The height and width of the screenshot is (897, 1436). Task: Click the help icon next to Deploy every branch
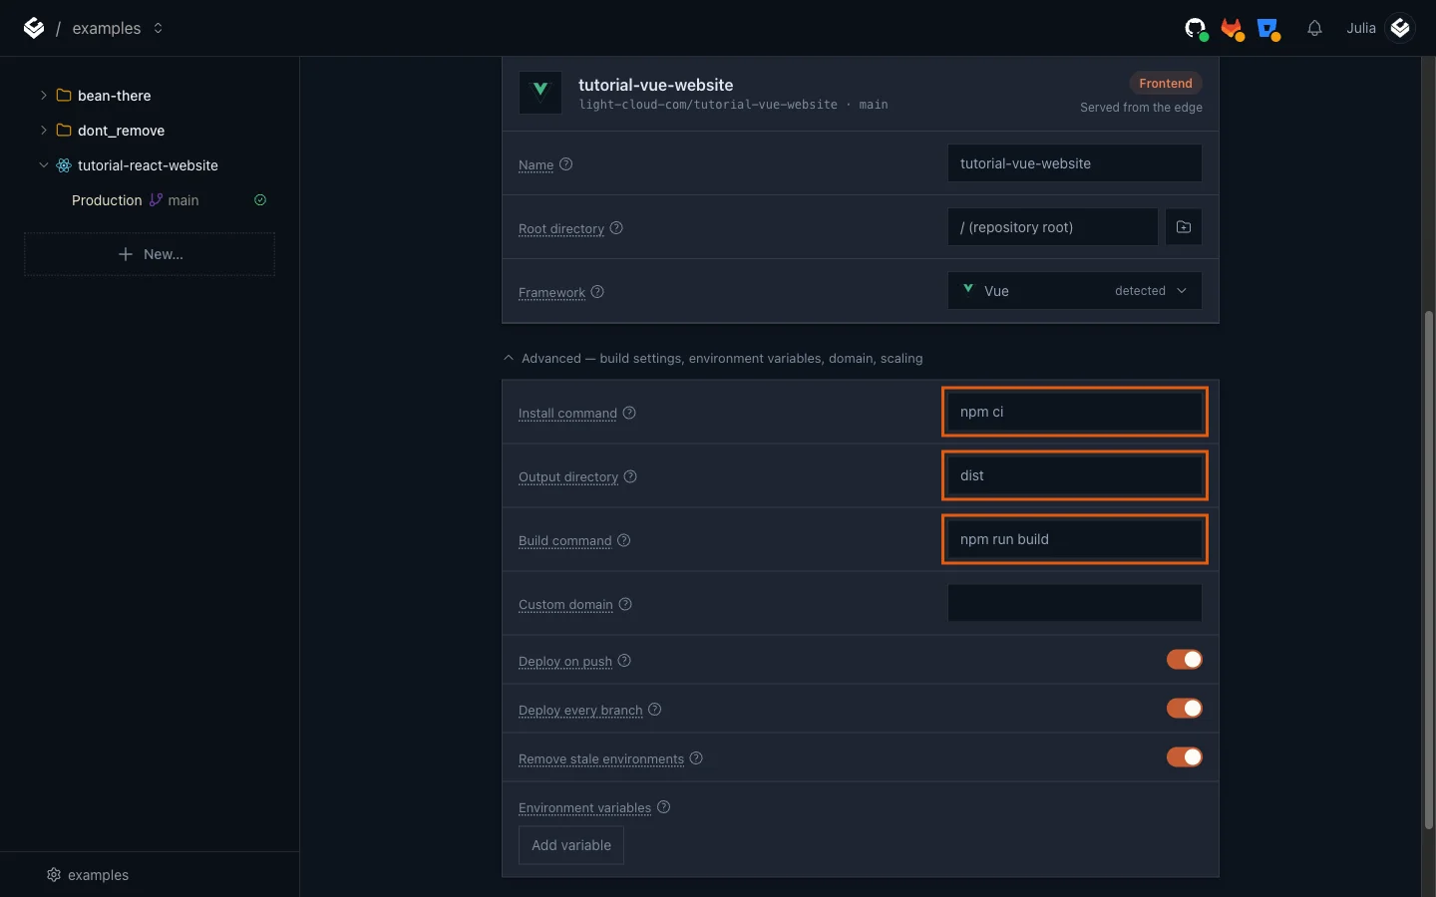click(x=655, y=710)
